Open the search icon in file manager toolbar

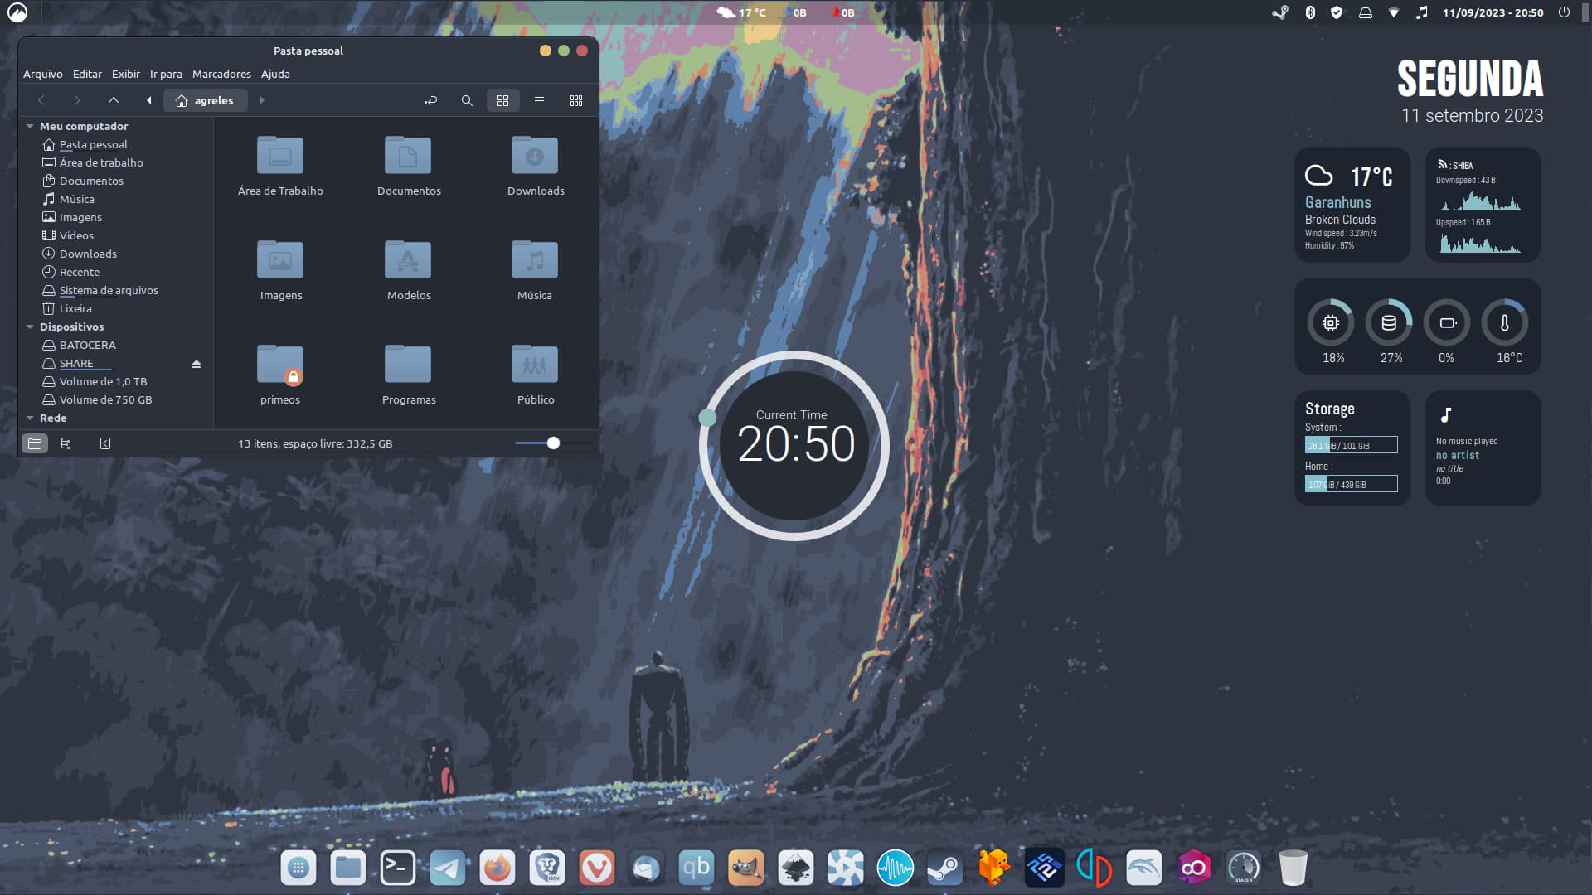coord(467,100)
